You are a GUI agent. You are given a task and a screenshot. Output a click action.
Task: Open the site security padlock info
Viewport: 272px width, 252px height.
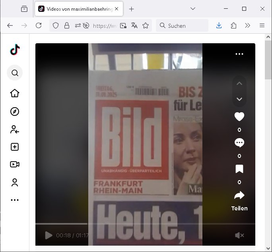click(x=67, y=26)
